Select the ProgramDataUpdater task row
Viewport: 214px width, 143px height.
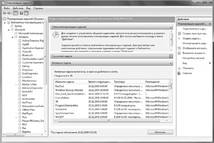(112, 106)
